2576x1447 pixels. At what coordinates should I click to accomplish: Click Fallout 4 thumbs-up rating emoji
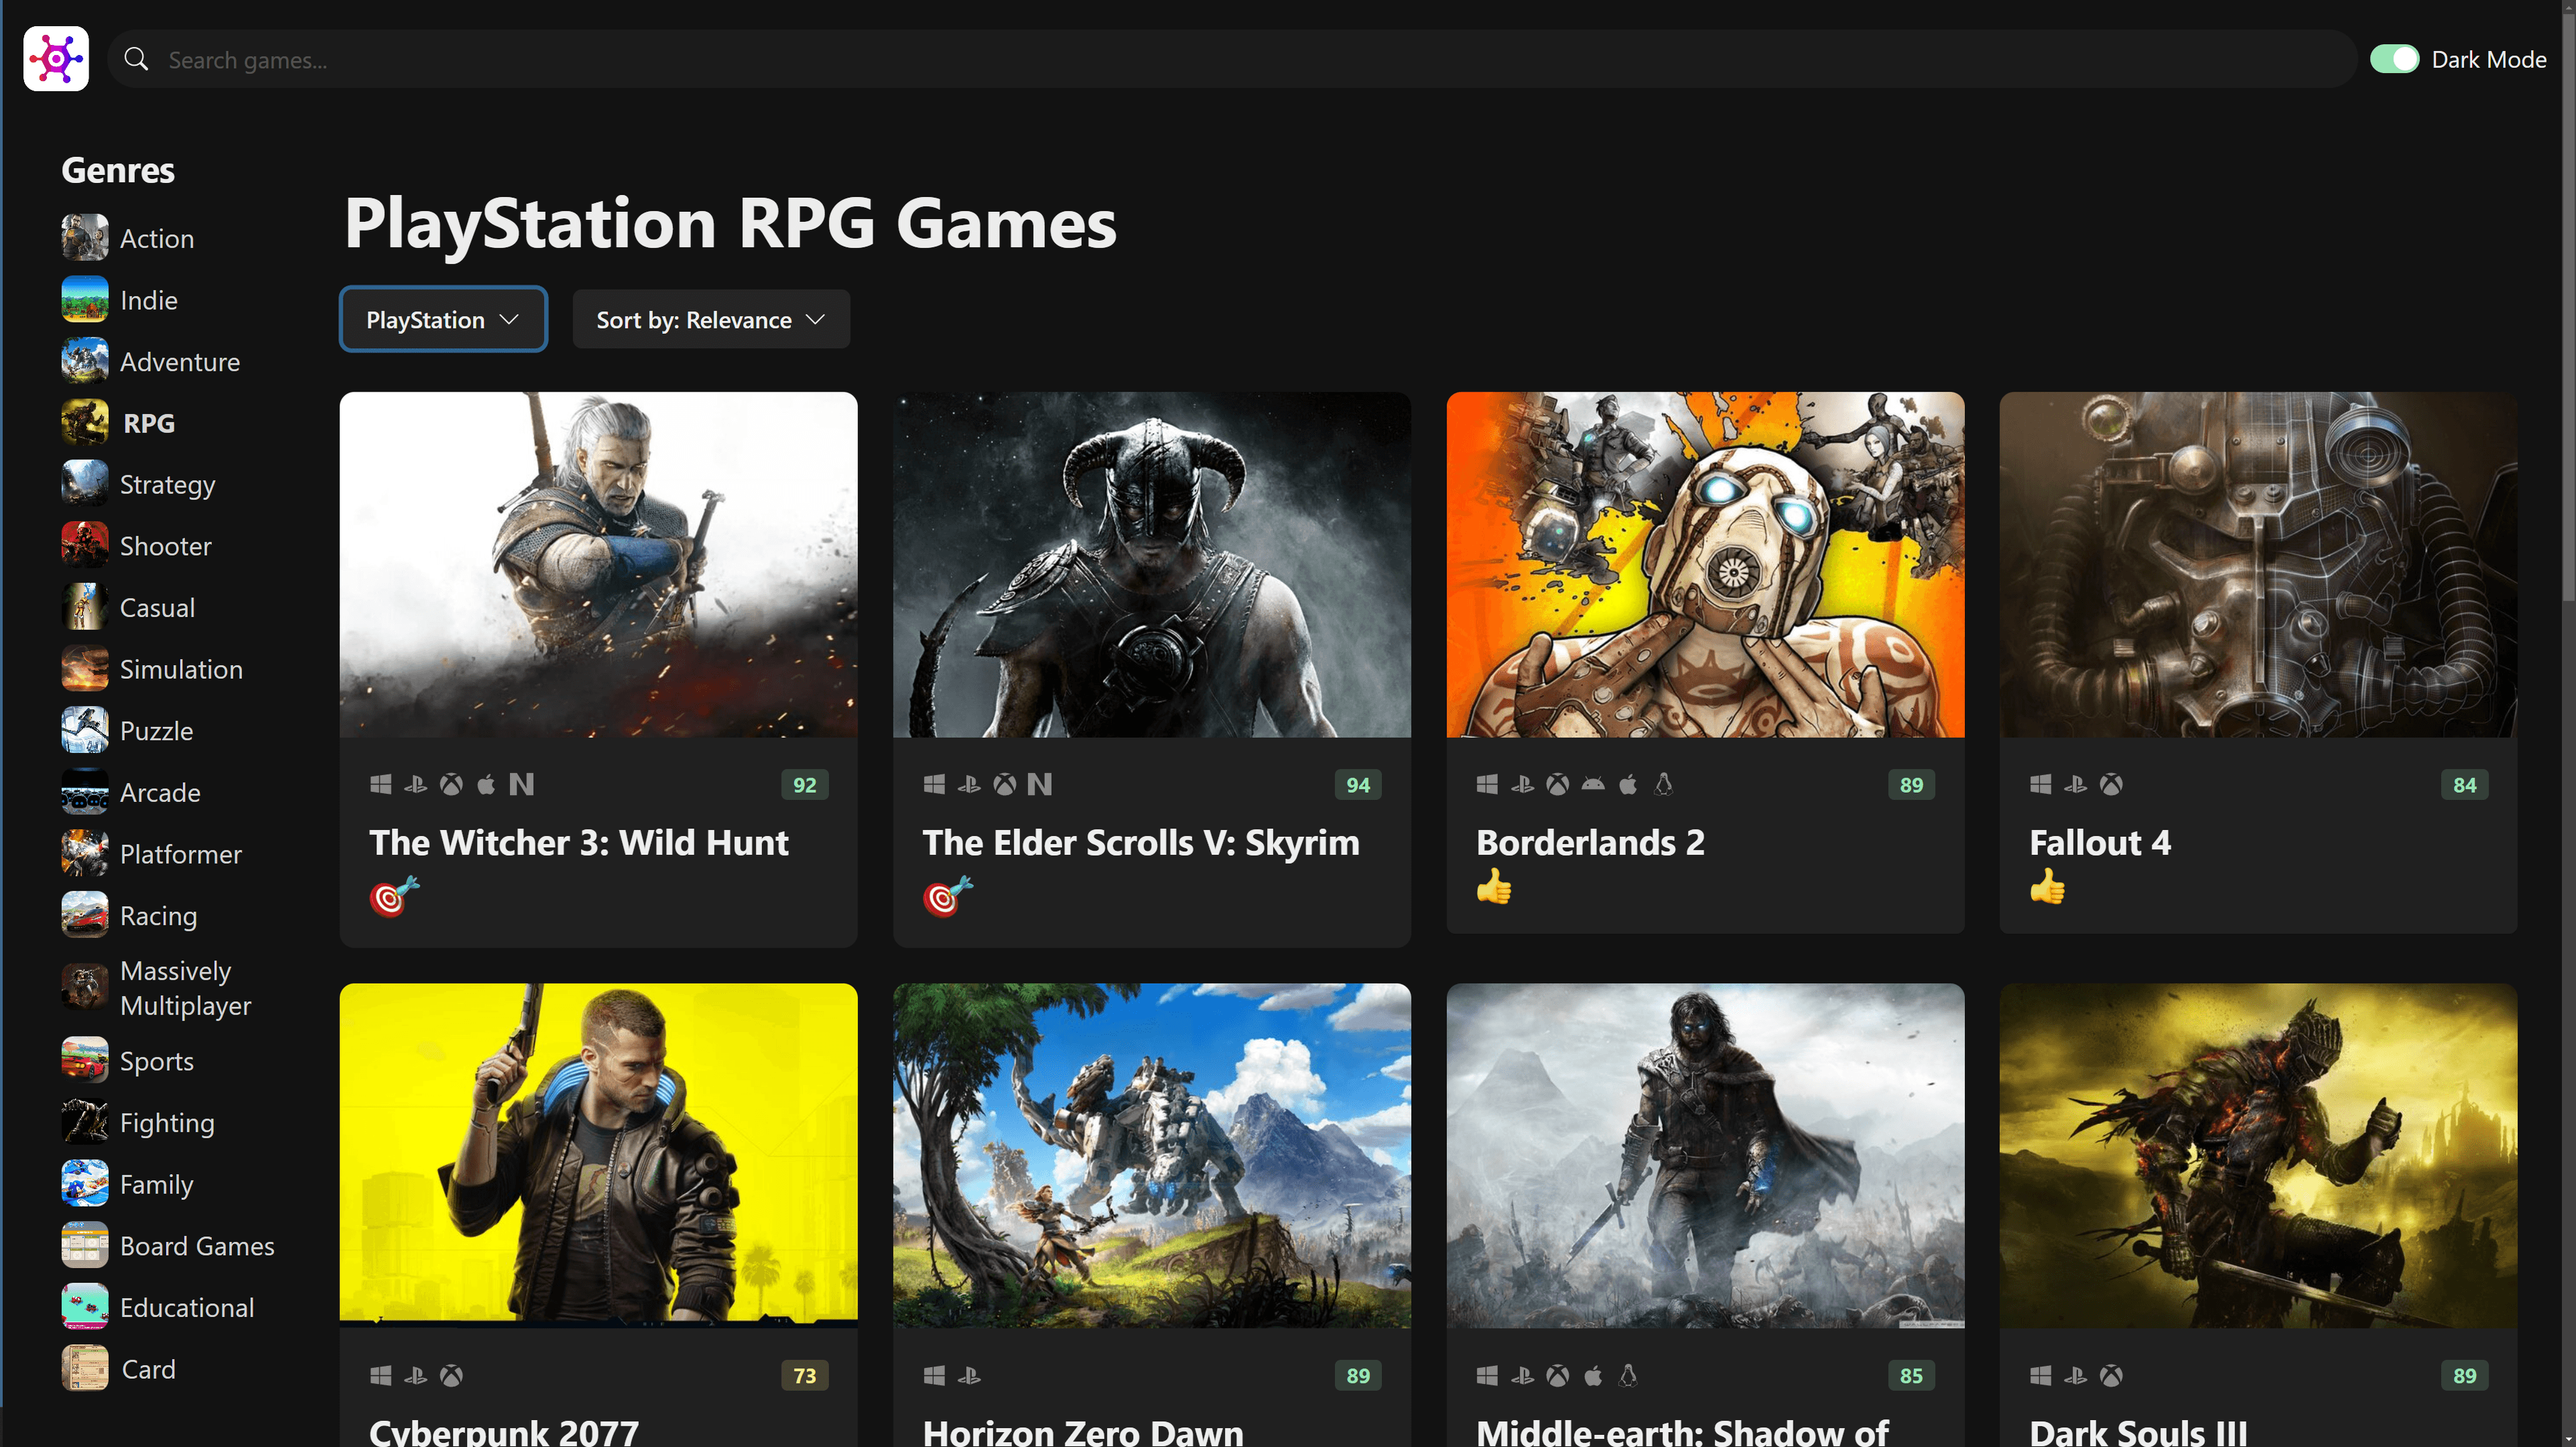[x=2047, y=886]
